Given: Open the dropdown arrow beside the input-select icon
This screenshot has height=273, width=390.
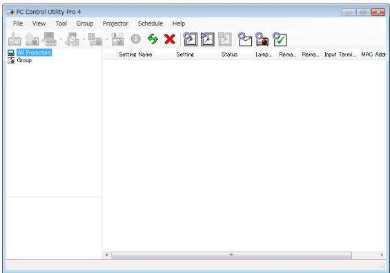Looking at the screenshot, I should pos(61,39).
